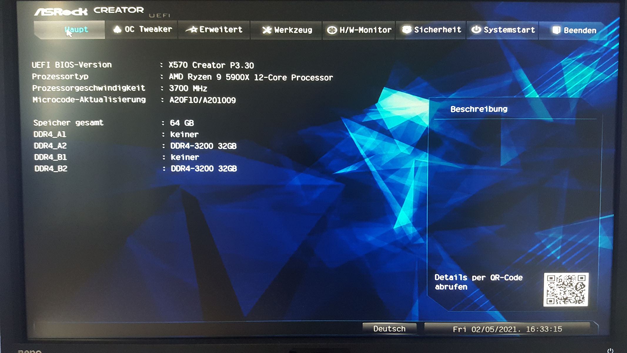Viewport: 627px width, 353px height.
Task: Open the Haupt tab
Action: click(69, 30)
